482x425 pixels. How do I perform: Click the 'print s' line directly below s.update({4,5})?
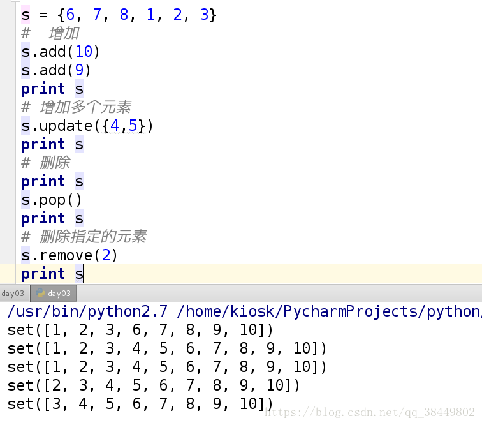click(x=52, y=144)
